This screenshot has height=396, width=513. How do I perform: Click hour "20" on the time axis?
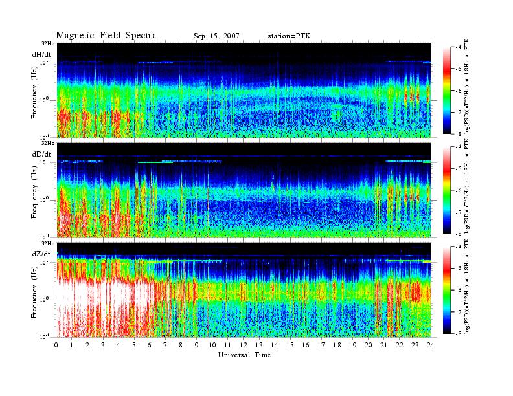[368, 345]
